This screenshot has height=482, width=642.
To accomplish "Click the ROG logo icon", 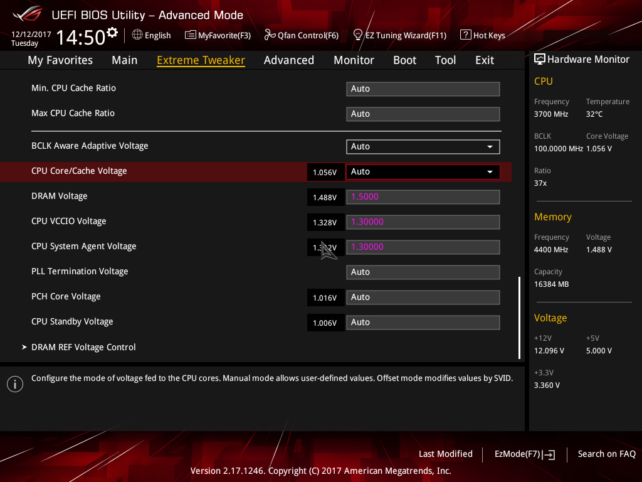I will tap(28, 14).
